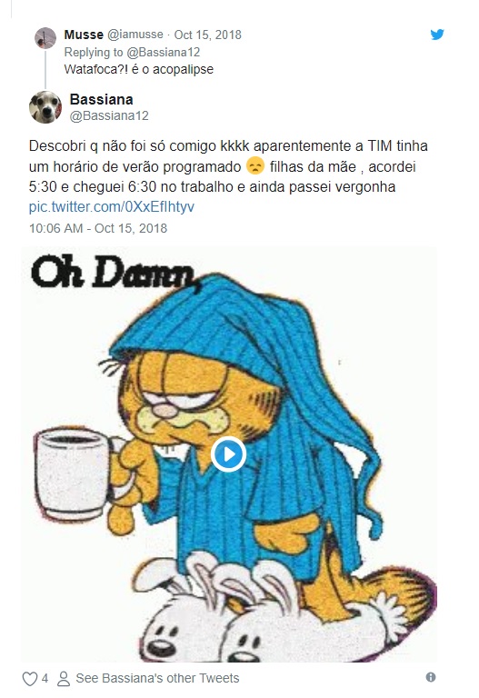Viewport: 479px width, 698px height.
Task: Click See Bassiana's other Tweets
Action: [157, 678]
